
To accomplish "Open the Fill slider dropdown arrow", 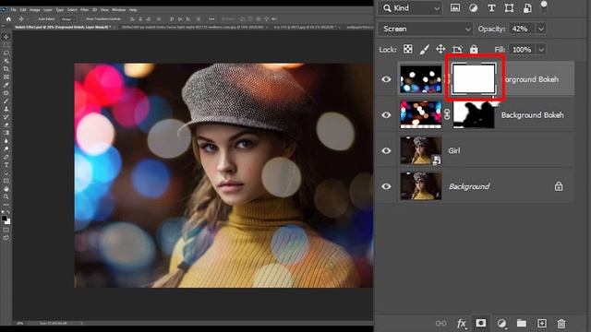I will pyautogui.click(x=541, y=49).
